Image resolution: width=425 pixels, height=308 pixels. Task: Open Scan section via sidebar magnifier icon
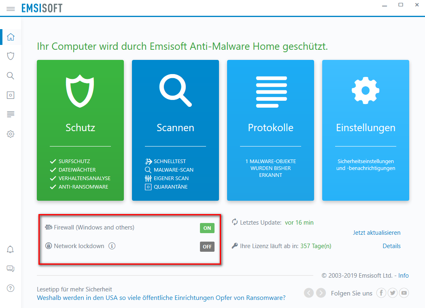coord(11,76)
